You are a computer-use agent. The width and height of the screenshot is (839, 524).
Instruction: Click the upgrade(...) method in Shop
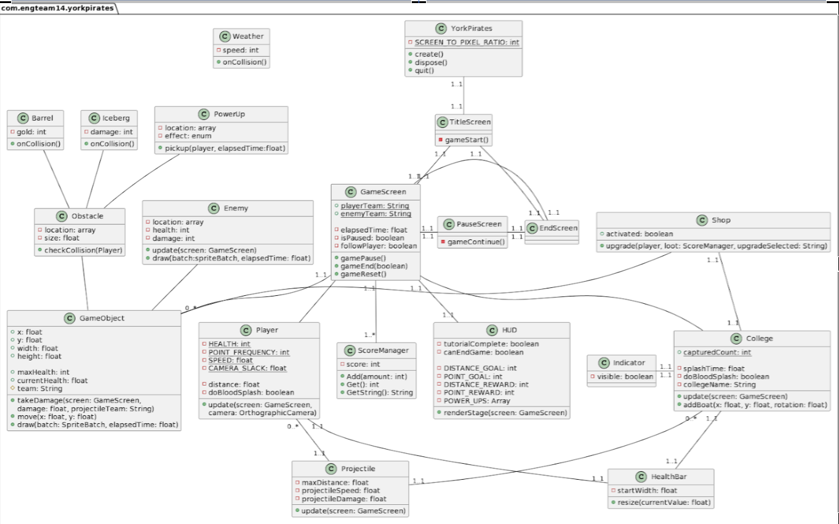[x=717, y=246]
